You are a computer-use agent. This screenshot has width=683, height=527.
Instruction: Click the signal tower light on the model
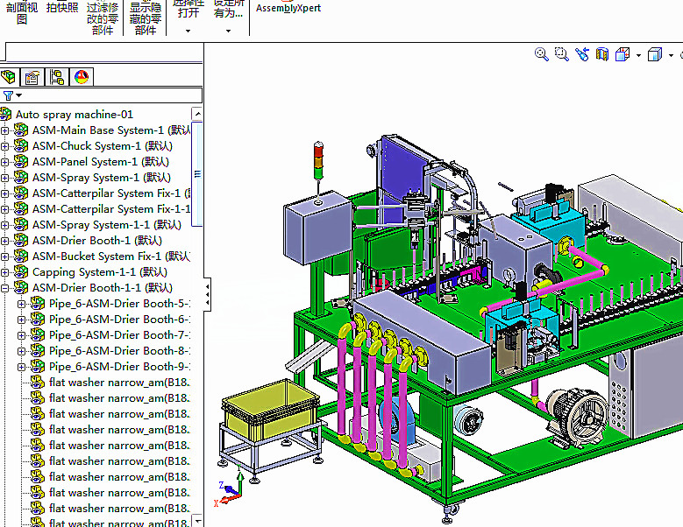[319, 160]
